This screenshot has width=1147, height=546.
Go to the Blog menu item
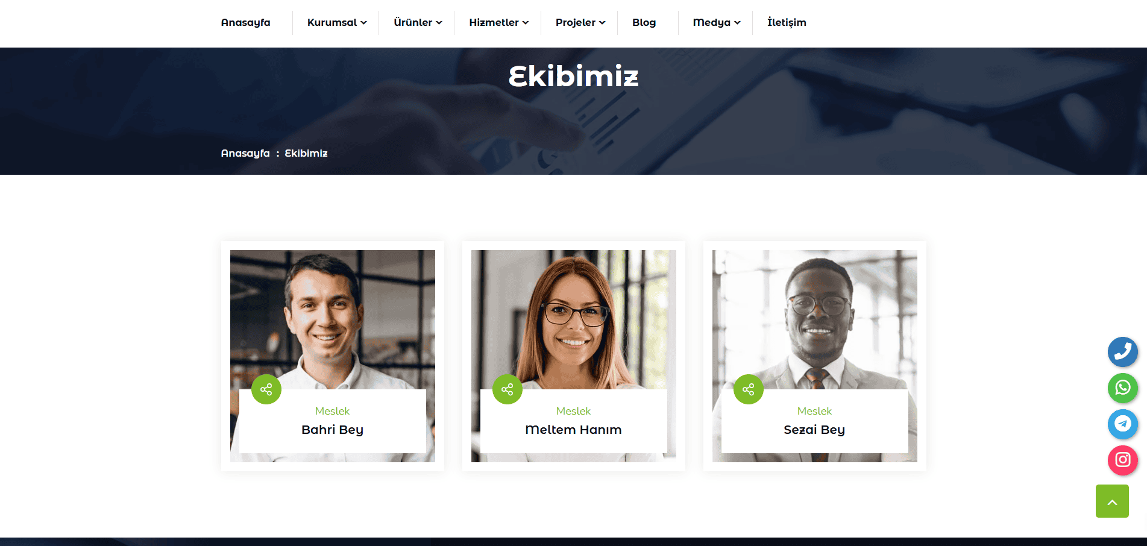click(644, 22)
